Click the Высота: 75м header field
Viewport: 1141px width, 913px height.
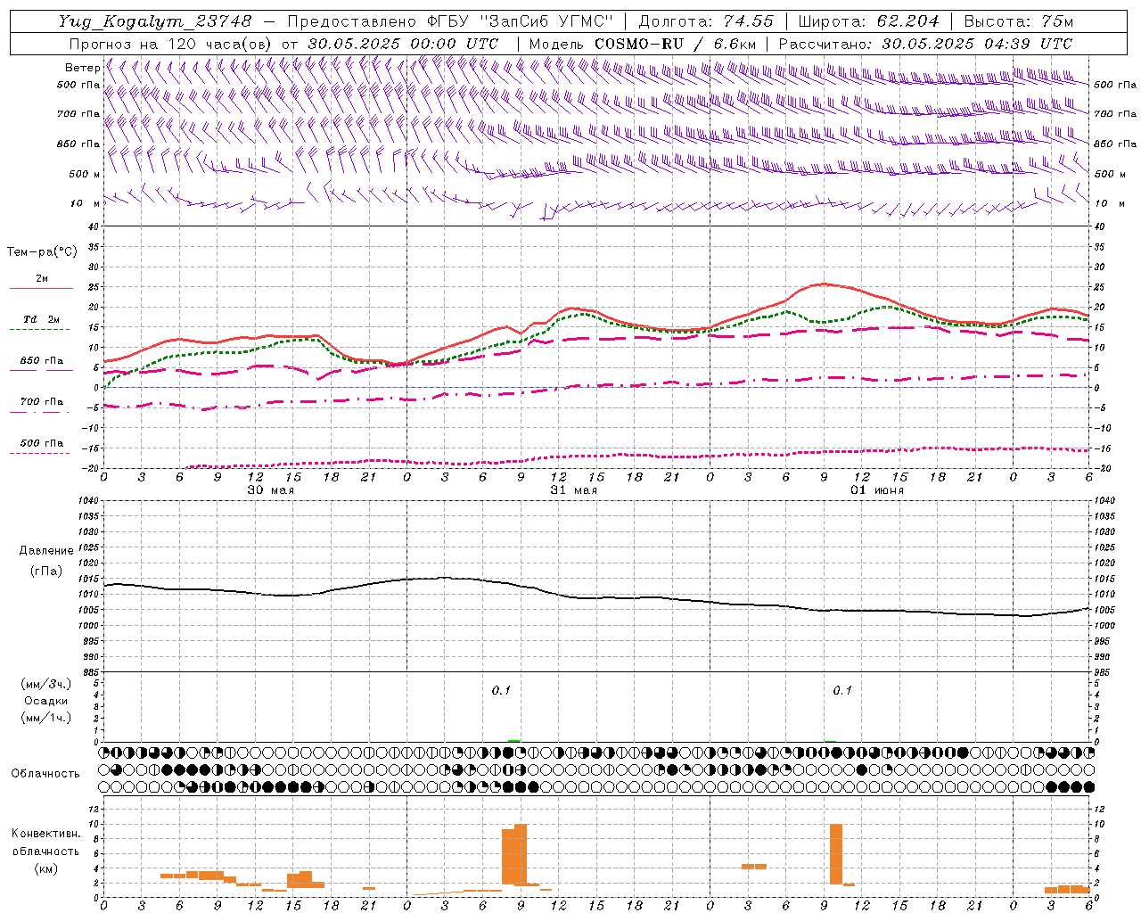(1018, 21)
